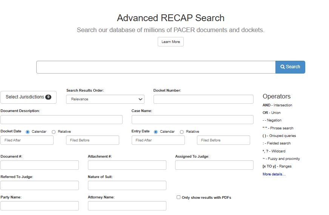Choose Entry Date Relative radio option
Screen dimensions: 329x215
[182, 132]
